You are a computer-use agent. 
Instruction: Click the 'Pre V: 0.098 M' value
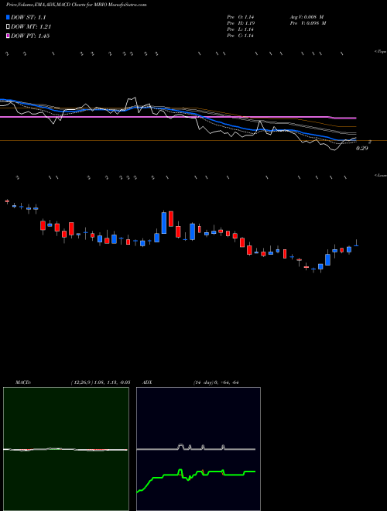(308, 23)
